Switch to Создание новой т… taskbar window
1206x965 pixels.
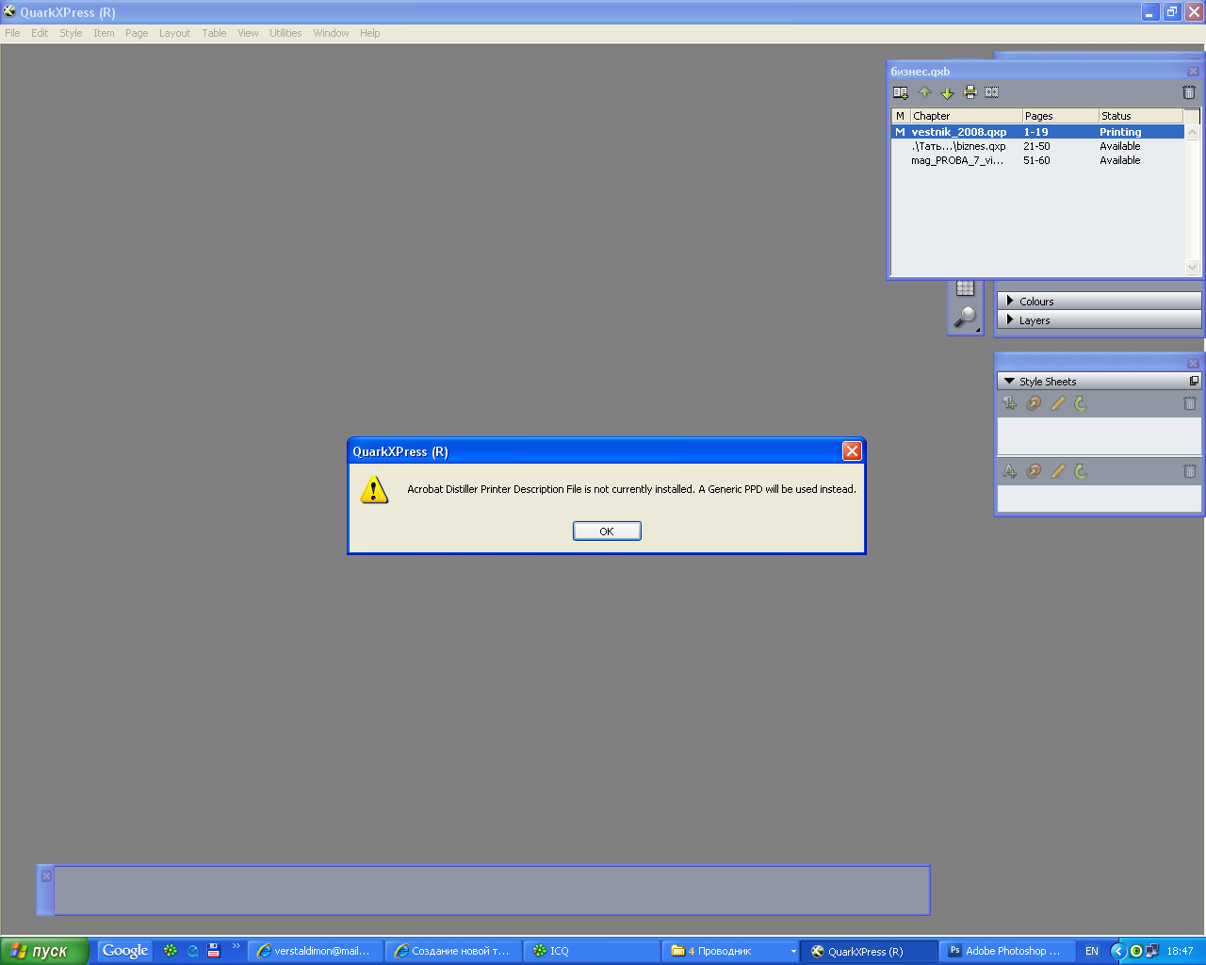pos(454,951)
